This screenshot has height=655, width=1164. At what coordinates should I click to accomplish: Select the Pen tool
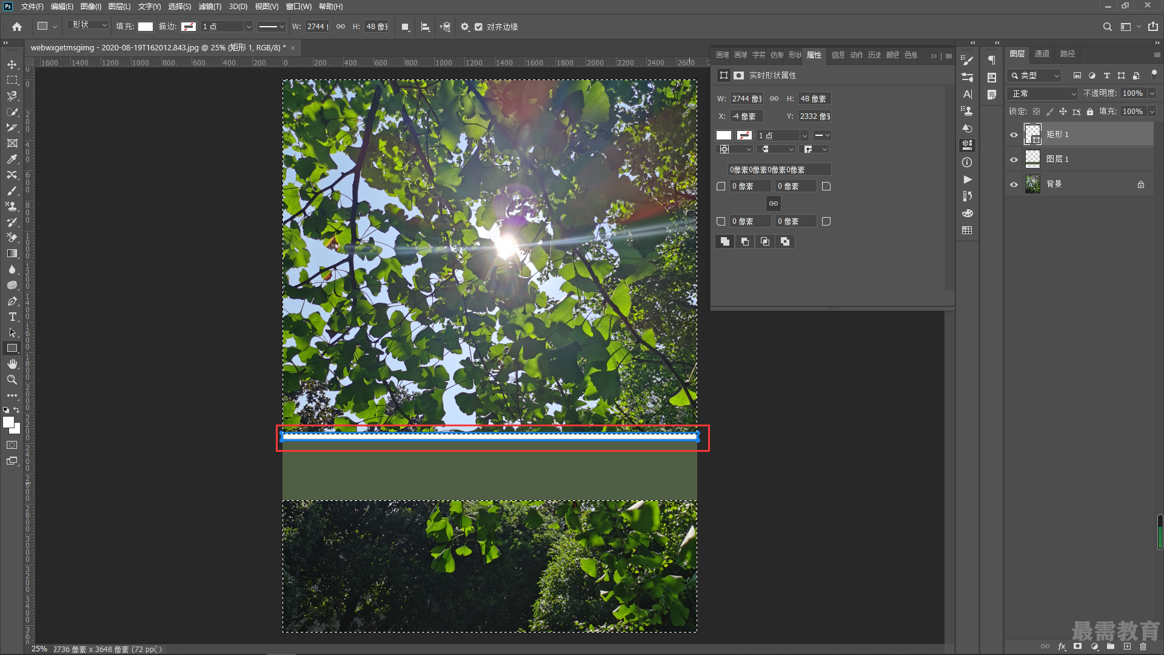tap(12, 301)
